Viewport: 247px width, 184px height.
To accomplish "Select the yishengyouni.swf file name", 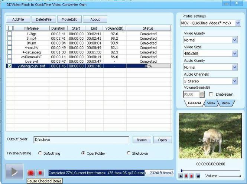I will (32, 66).
